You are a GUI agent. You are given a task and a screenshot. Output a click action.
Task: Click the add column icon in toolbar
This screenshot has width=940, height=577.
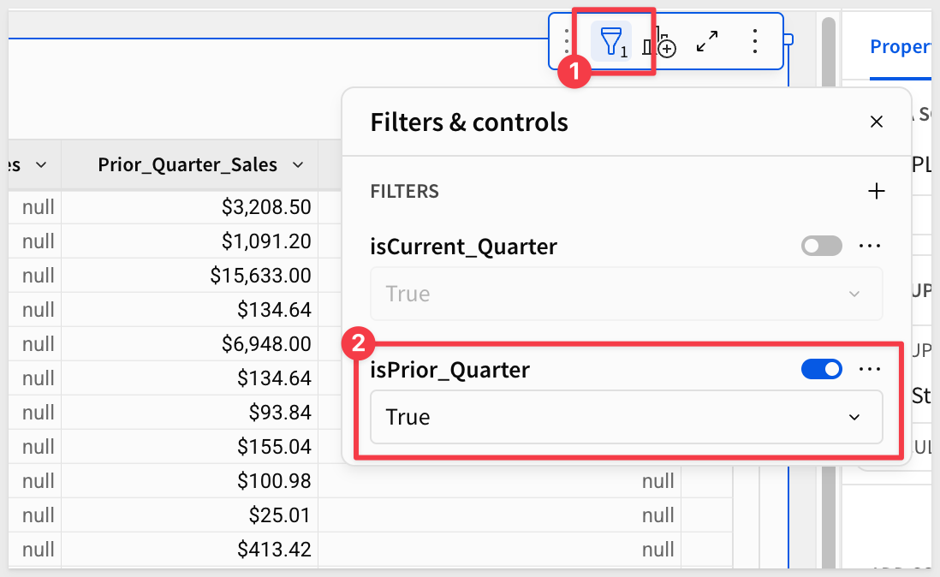click(659, 42)
